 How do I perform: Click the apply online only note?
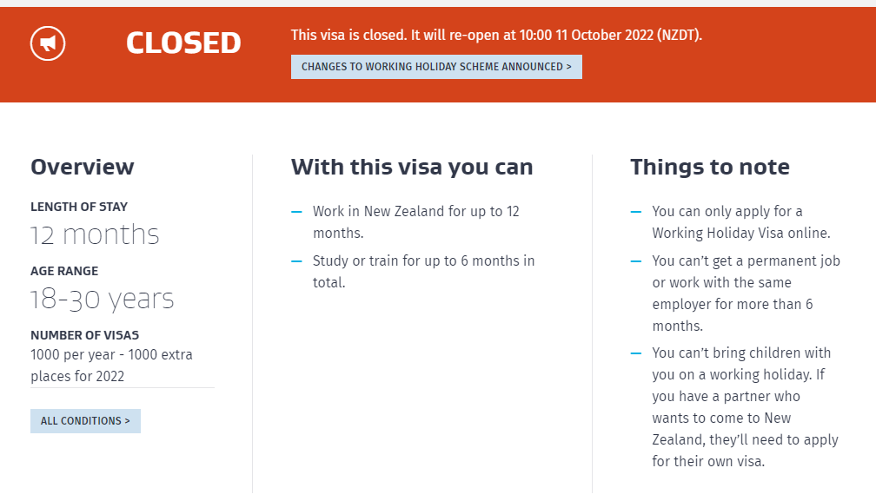coord(740,222)
